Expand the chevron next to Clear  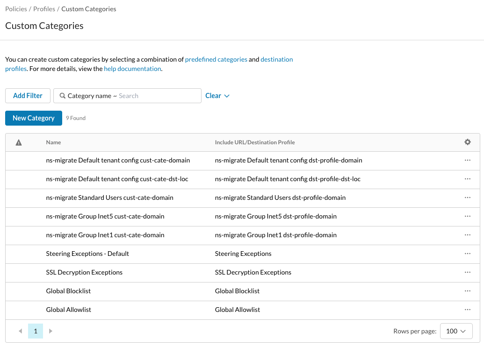[227, 96]
